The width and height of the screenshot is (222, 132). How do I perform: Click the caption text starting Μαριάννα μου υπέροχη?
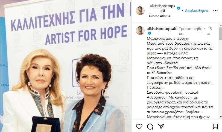168,39
